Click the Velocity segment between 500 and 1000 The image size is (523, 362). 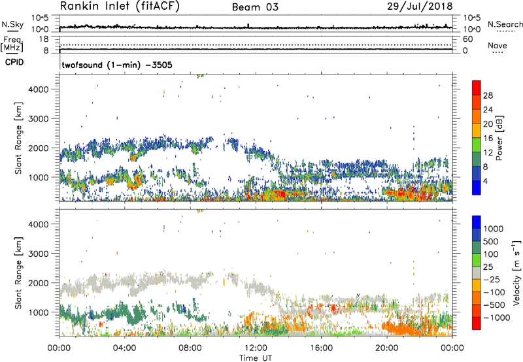[477, 235]
